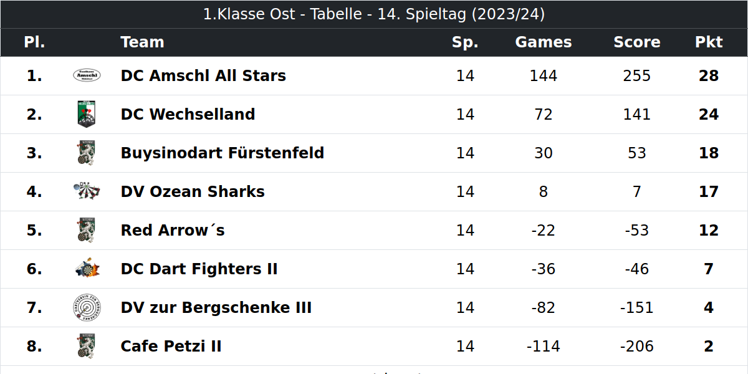Image resolution: width=748 pixels, height=374 pixels.
Task: Click the Buysinodart Fürstenfeld team logo
Action: click(87, 153)
